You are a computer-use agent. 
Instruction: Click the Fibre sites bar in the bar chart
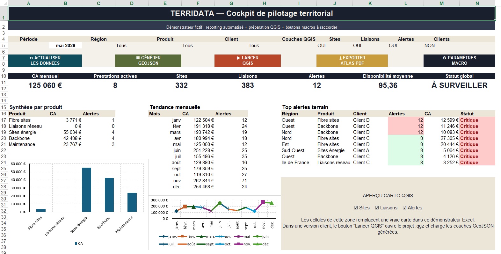(x=41, y=210)
